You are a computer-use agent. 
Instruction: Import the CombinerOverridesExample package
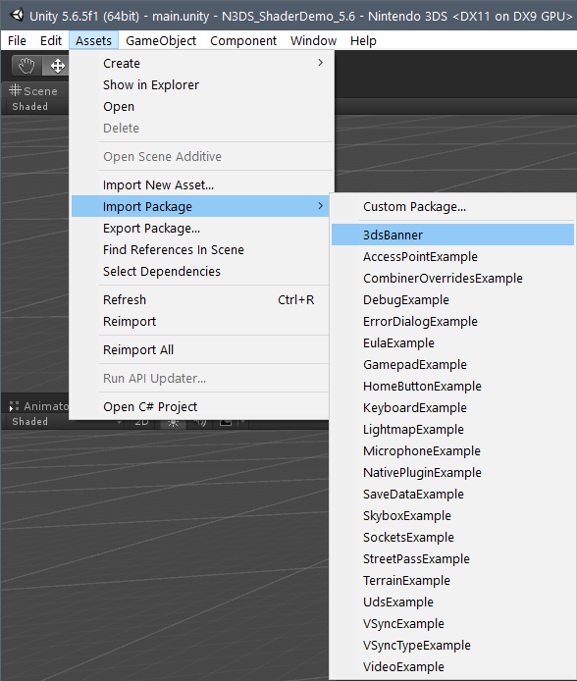point(452,279)
